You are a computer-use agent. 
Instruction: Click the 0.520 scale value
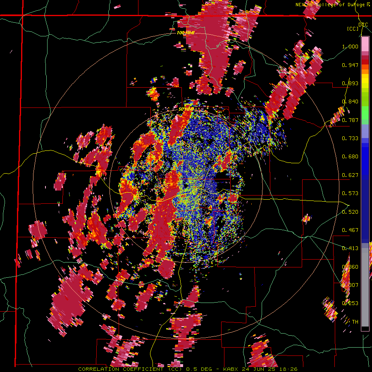(350, 212)
